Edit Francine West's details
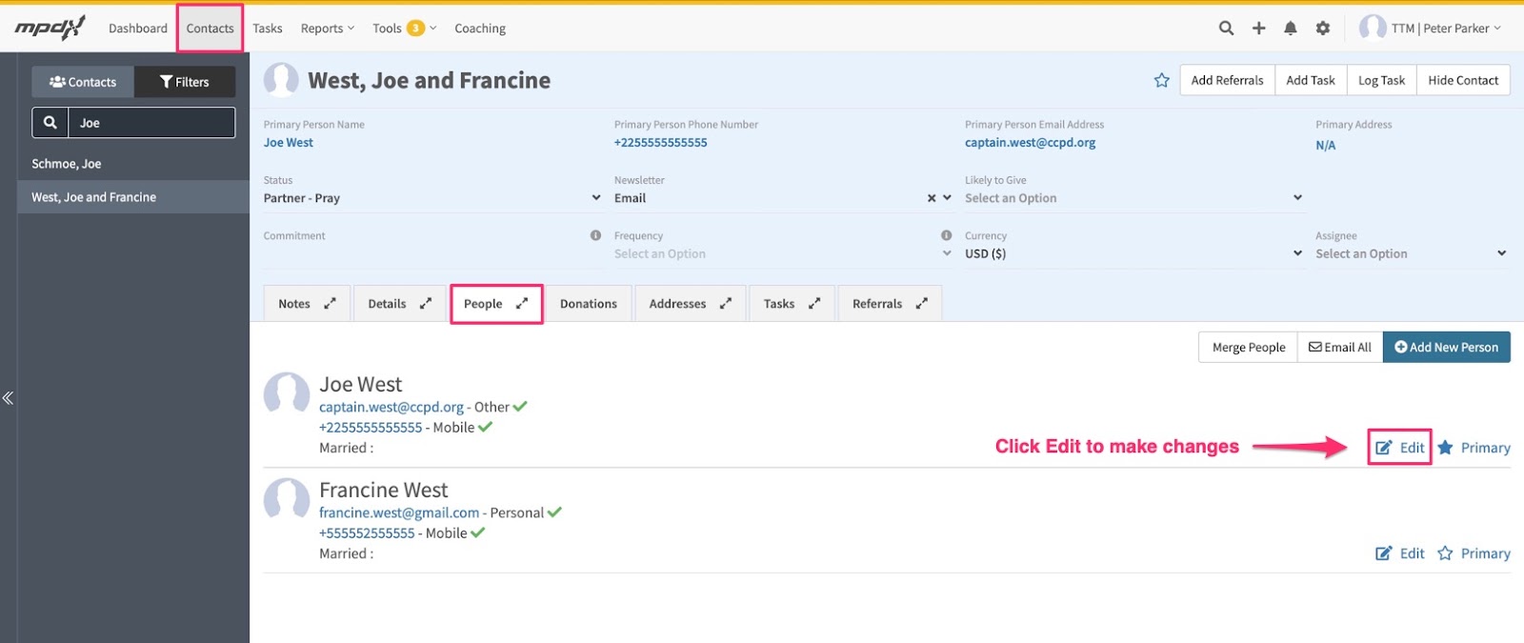The height and width of the screenshot is (643, 1524). click(1399, 553)
